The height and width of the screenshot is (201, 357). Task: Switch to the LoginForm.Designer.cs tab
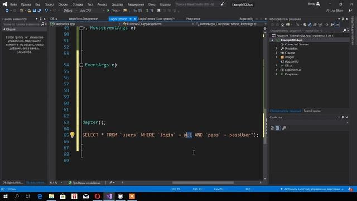pos(83,18)
